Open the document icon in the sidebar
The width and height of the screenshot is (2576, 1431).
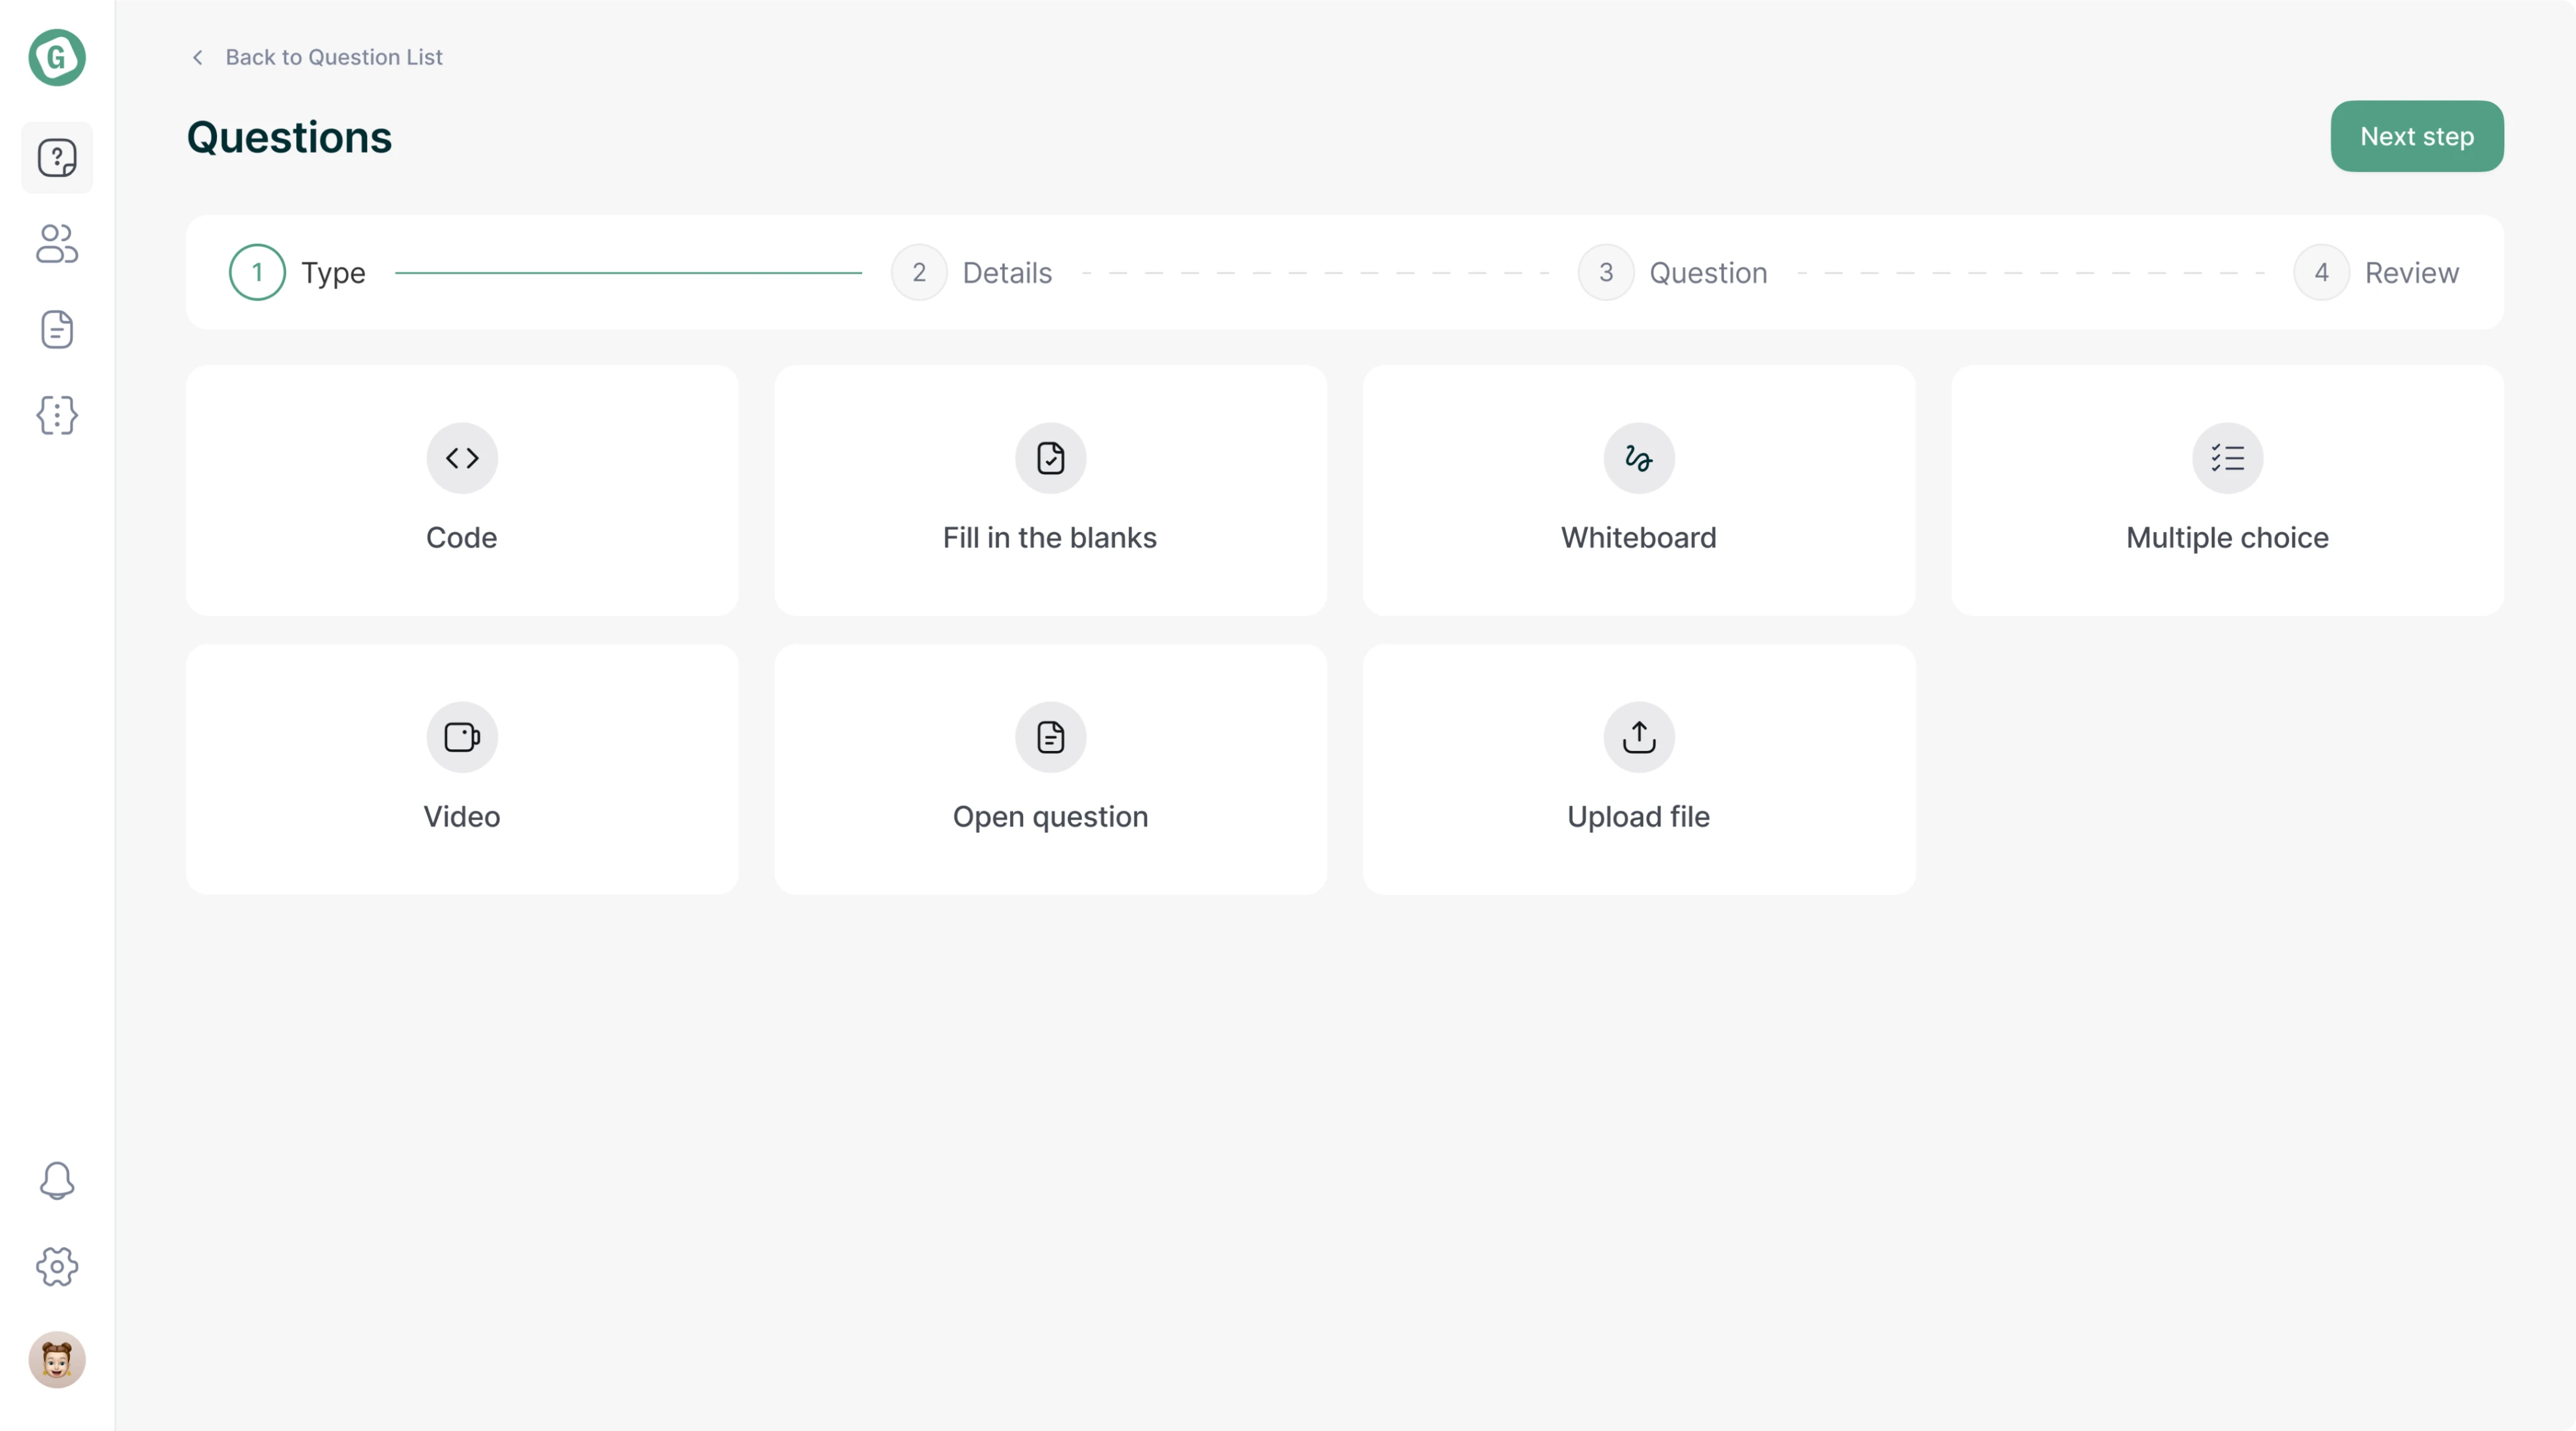point(57,329)
